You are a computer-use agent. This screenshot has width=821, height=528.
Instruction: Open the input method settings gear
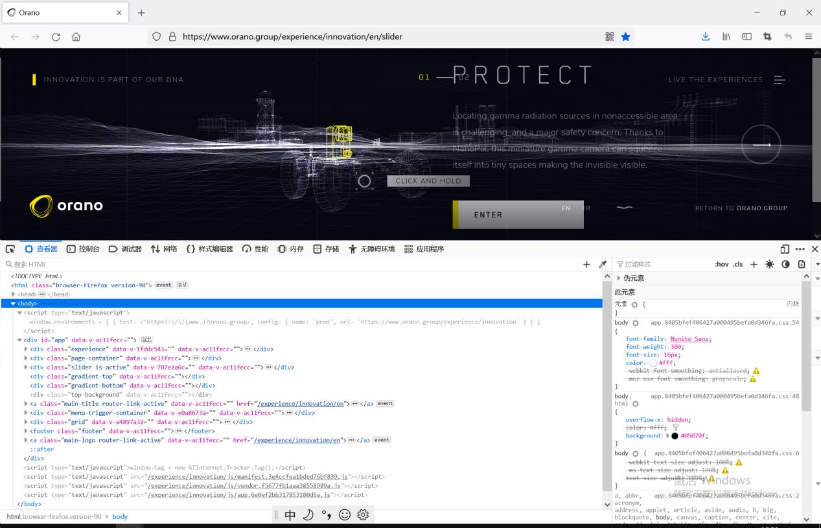(363, 515)
